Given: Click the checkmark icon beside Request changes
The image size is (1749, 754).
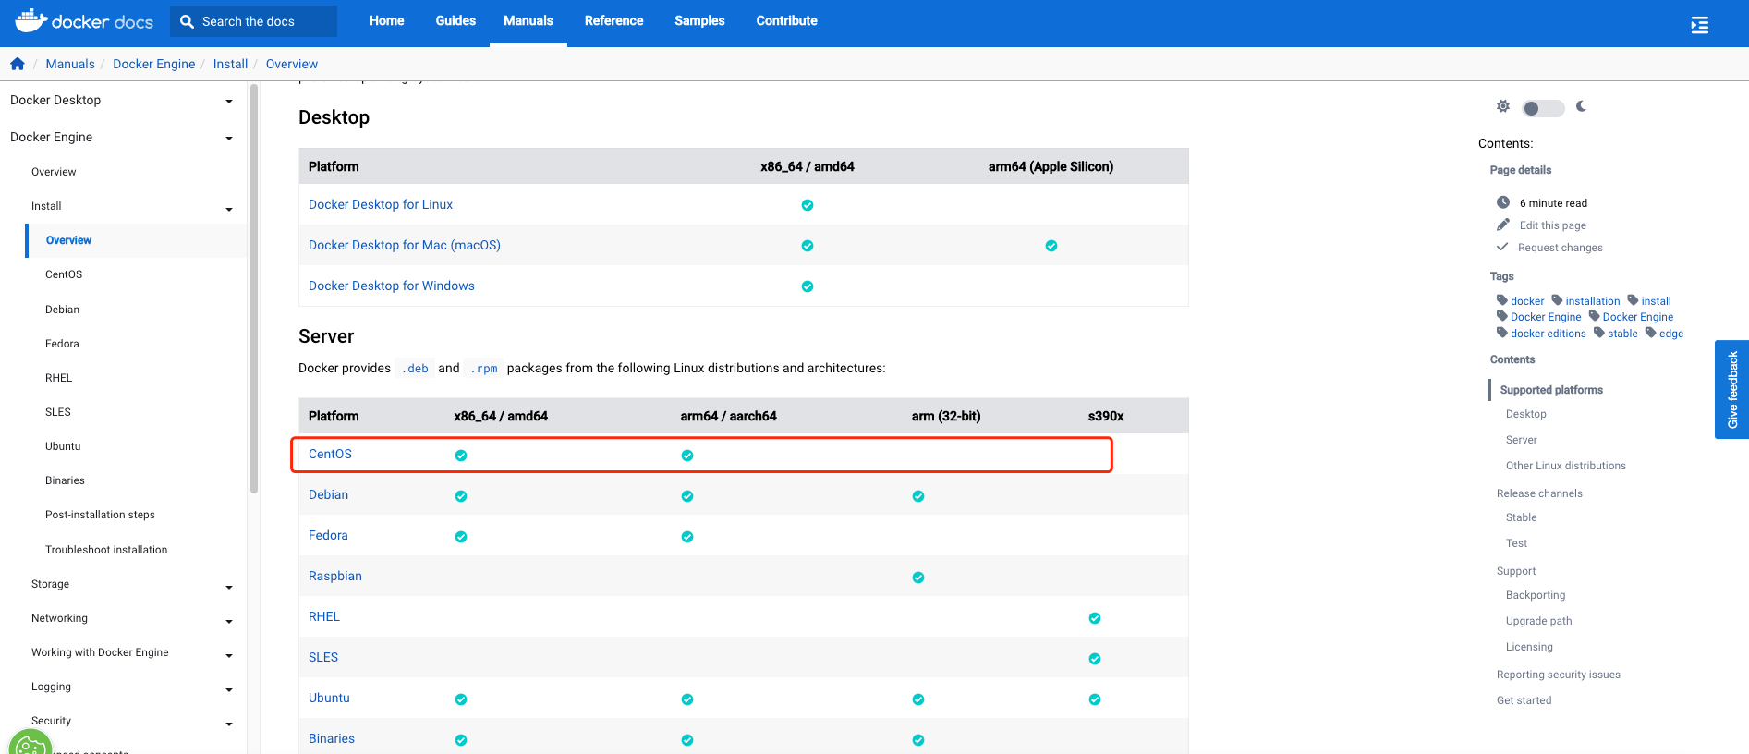Looking at the screenshot, I should tap(1502, 247).
